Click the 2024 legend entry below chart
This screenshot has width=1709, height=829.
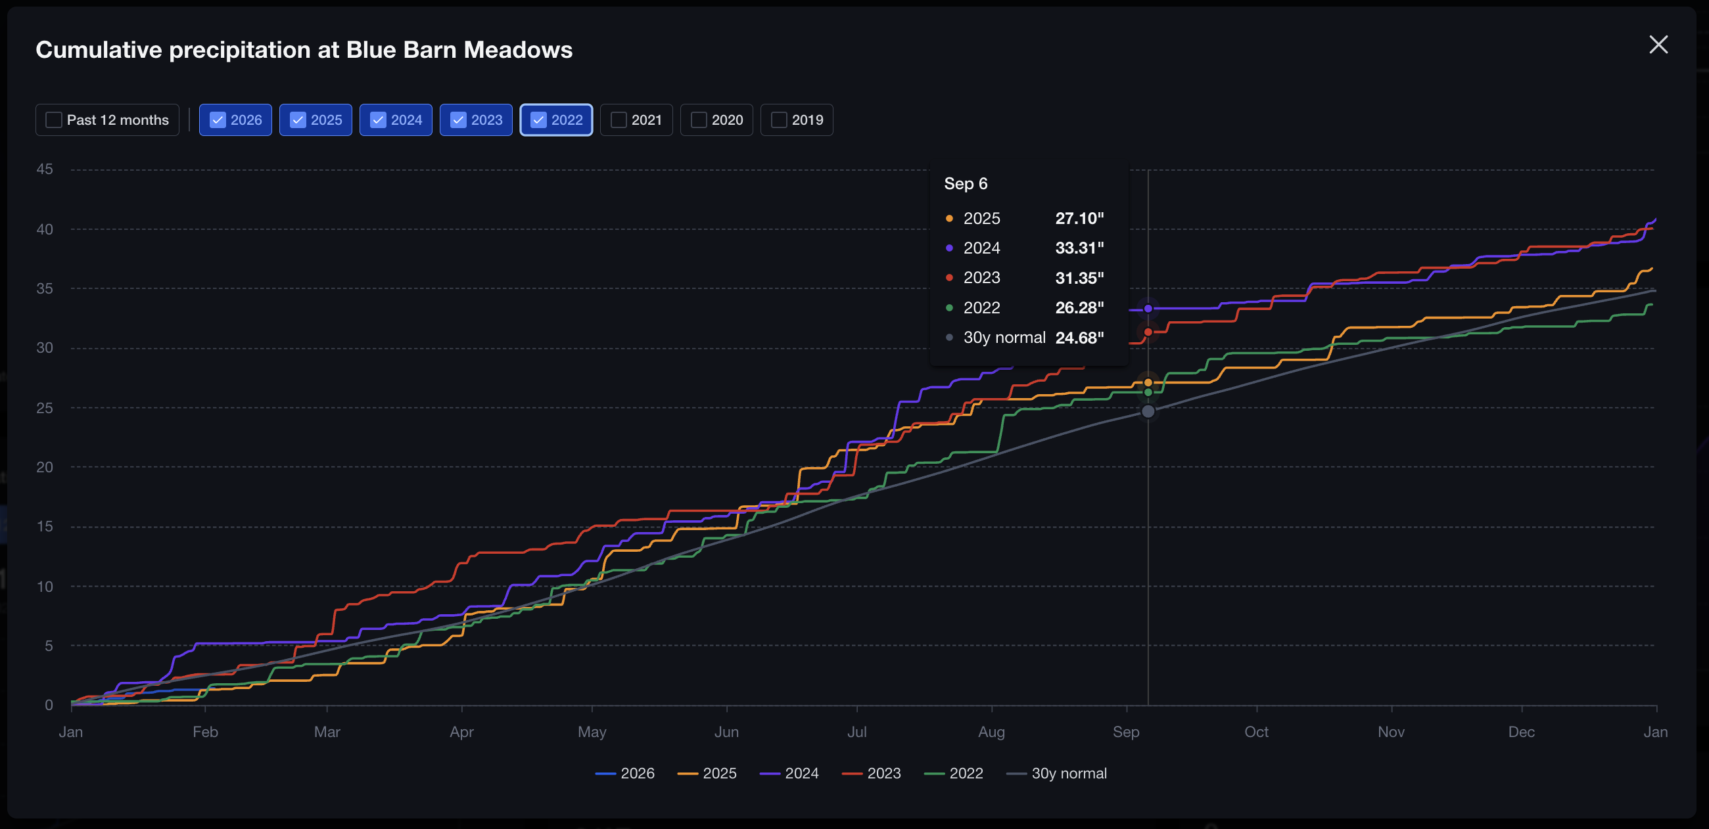point(789,773)
